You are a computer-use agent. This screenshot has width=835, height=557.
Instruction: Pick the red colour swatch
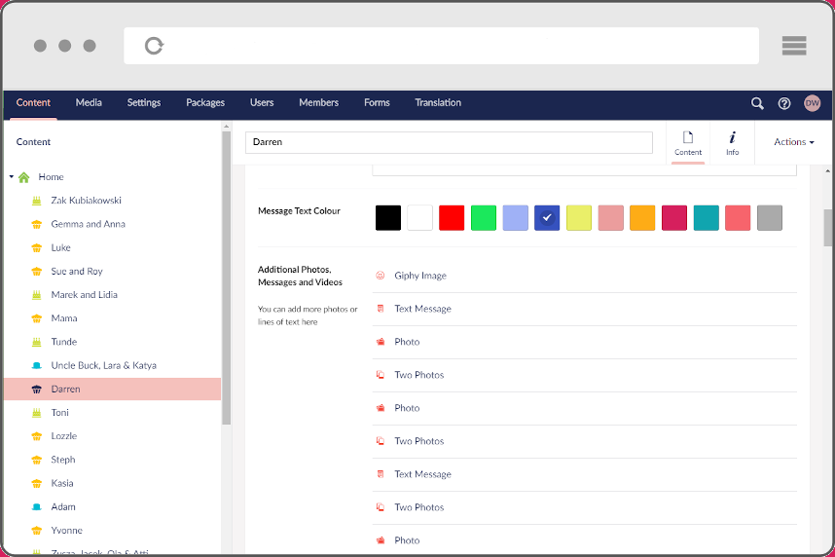(451, 218)
